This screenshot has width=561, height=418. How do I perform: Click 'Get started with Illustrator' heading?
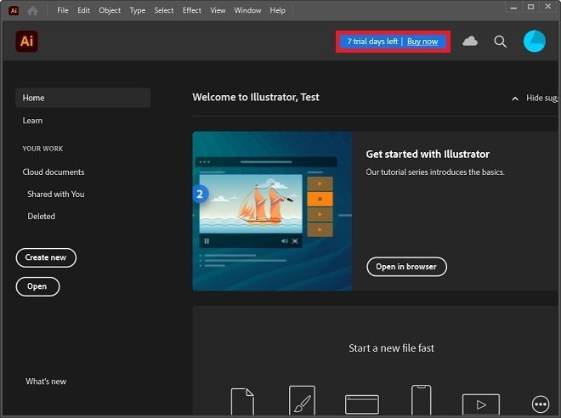click(x=428, y=154)
